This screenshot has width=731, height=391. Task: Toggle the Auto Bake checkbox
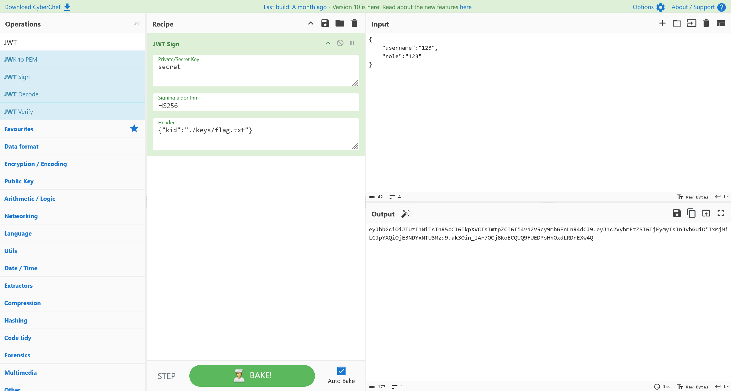coord(341,371)
